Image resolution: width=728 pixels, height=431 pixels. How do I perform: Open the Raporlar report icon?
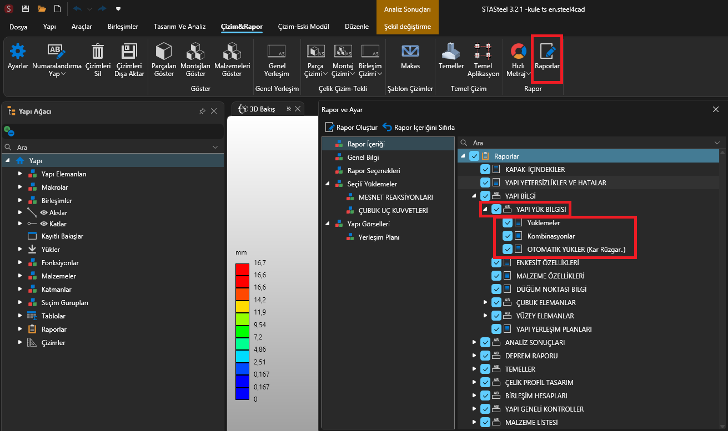click(547, 52)
